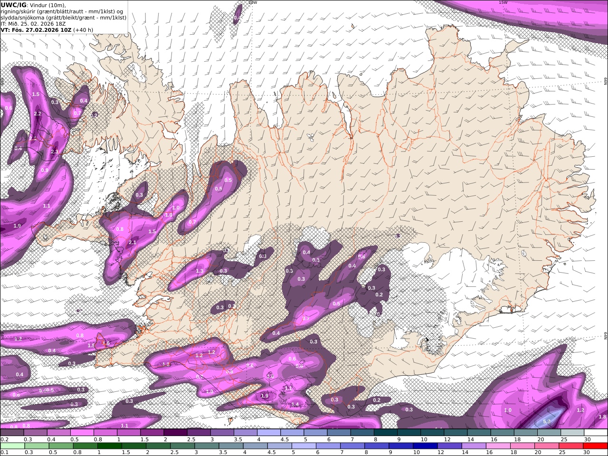The width and height of the screenshot is (608, 456).
Task: Select snow legend swatch between 2 and 2.5
Action: point(175,433)
